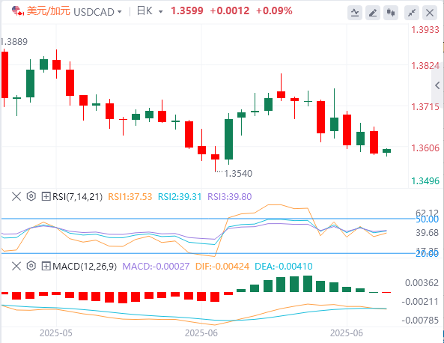Click the 2025-05 timeline date marker
This screenshot has width=444, height=343.
[x=56, y=333]
